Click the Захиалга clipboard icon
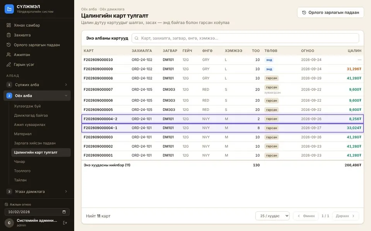371x231 pixels. [x=9, y=35]
